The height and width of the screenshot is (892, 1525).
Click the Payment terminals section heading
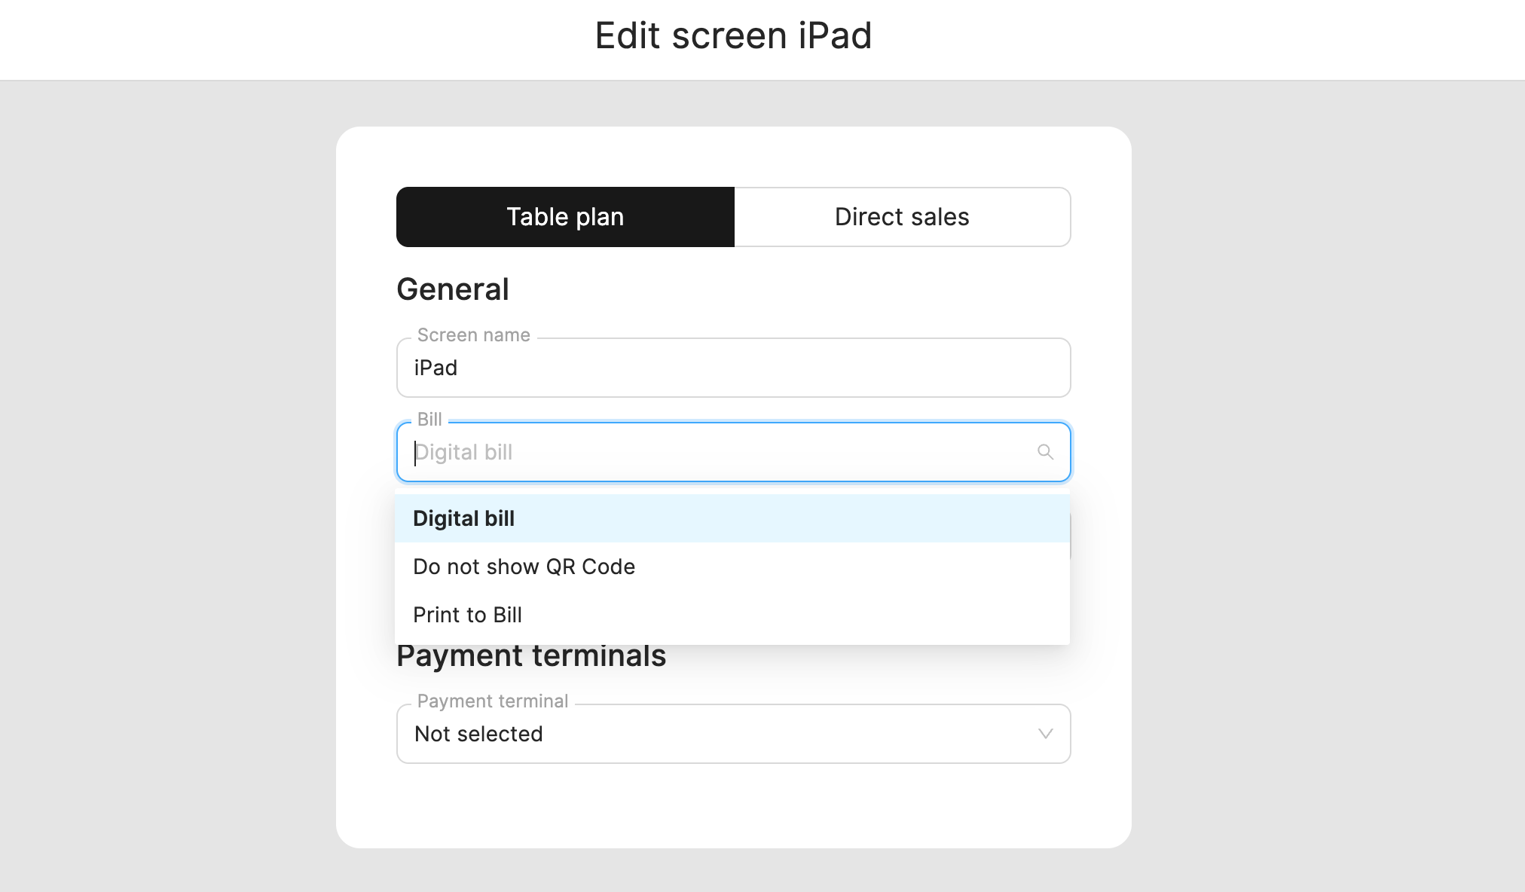531,656
